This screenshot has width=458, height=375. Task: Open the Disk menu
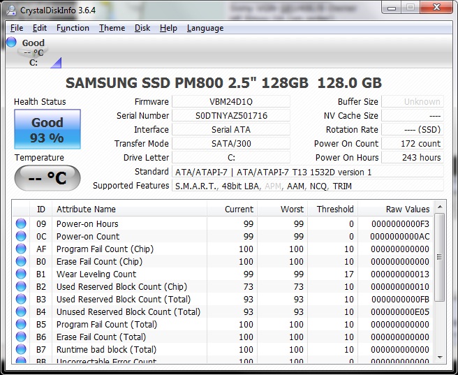(142, 28)
